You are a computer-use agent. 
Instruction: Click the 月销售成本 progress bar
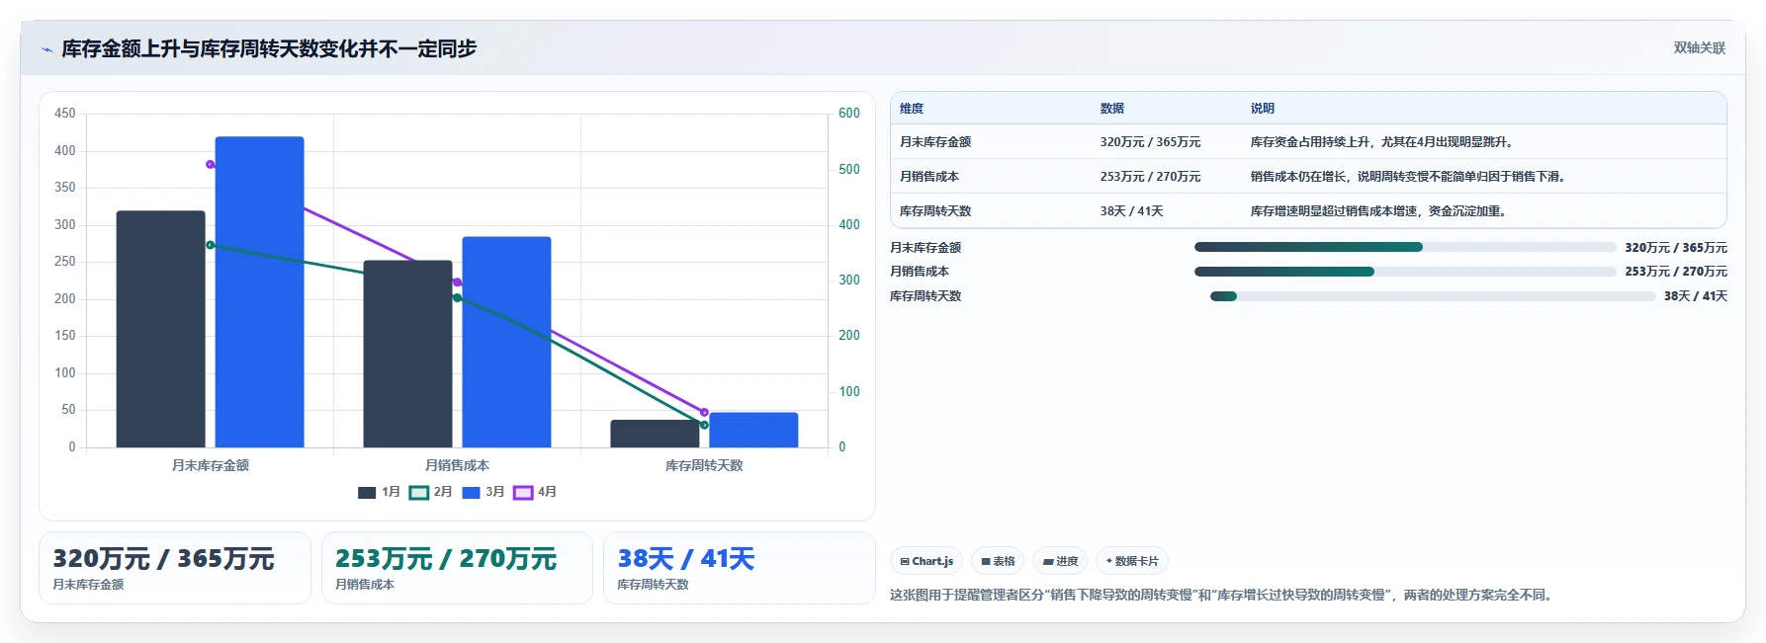(1405, 272)
